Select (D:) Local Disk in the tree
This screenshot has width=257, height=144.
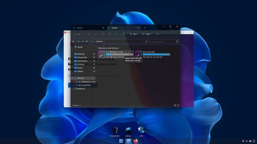(x=83, y=85)
